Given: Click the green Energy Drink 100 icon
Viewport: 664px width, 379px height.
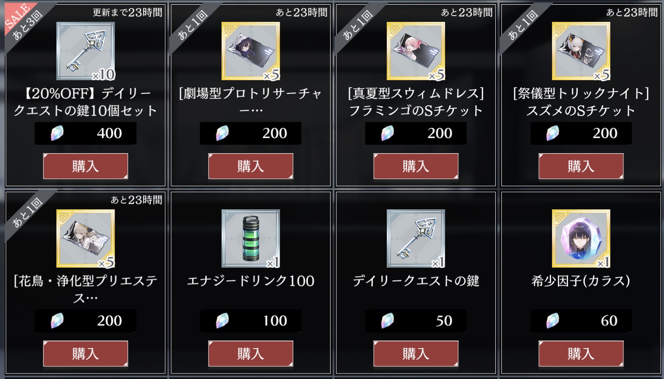Looking at the screenshot, I should pos(251,238).
